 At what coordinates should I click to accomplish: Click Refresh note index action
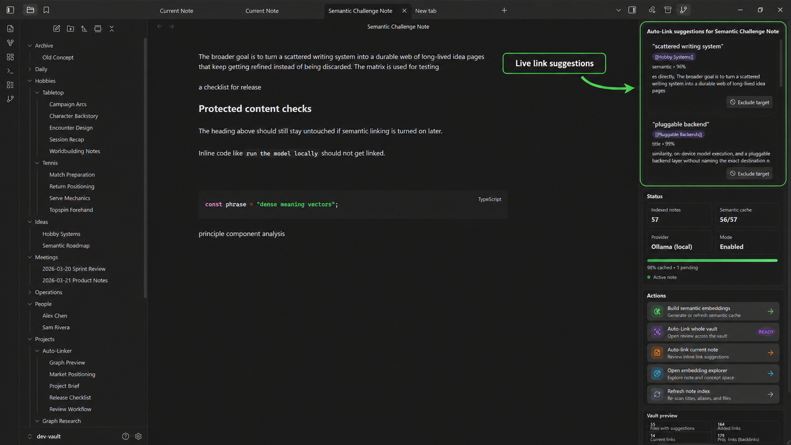click(x=713, y=394)
